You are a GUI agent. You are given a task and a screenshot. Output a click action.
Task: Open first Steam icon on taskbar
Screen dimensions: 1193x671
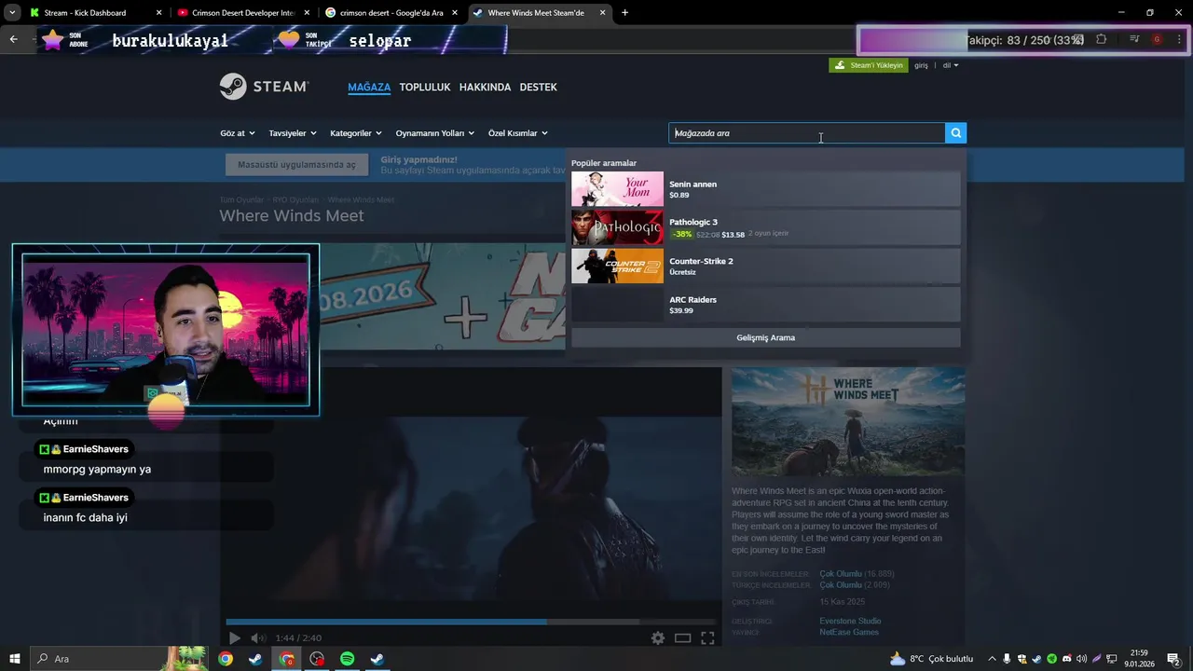point(255,659)
